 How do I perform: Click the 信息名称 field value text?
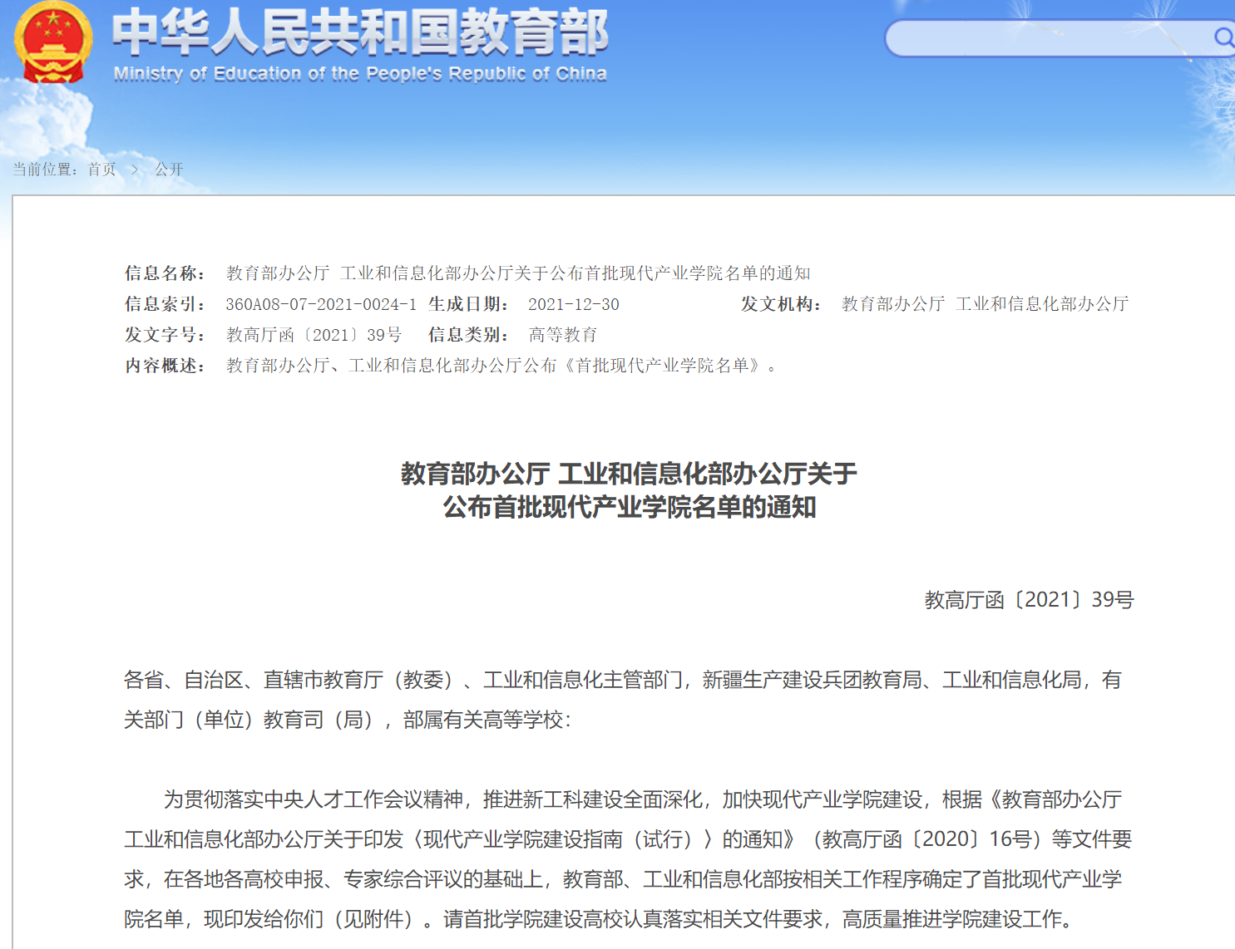tap(517, 273)
